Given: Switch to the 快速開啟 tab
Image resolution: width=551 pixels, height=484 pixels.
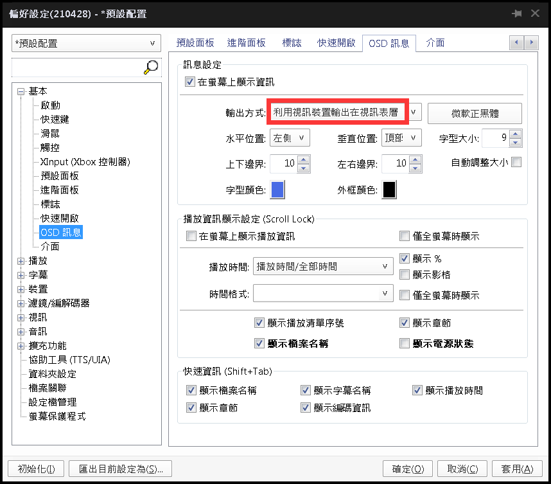Looking at the screenshot, I should [x=337, y=43].
